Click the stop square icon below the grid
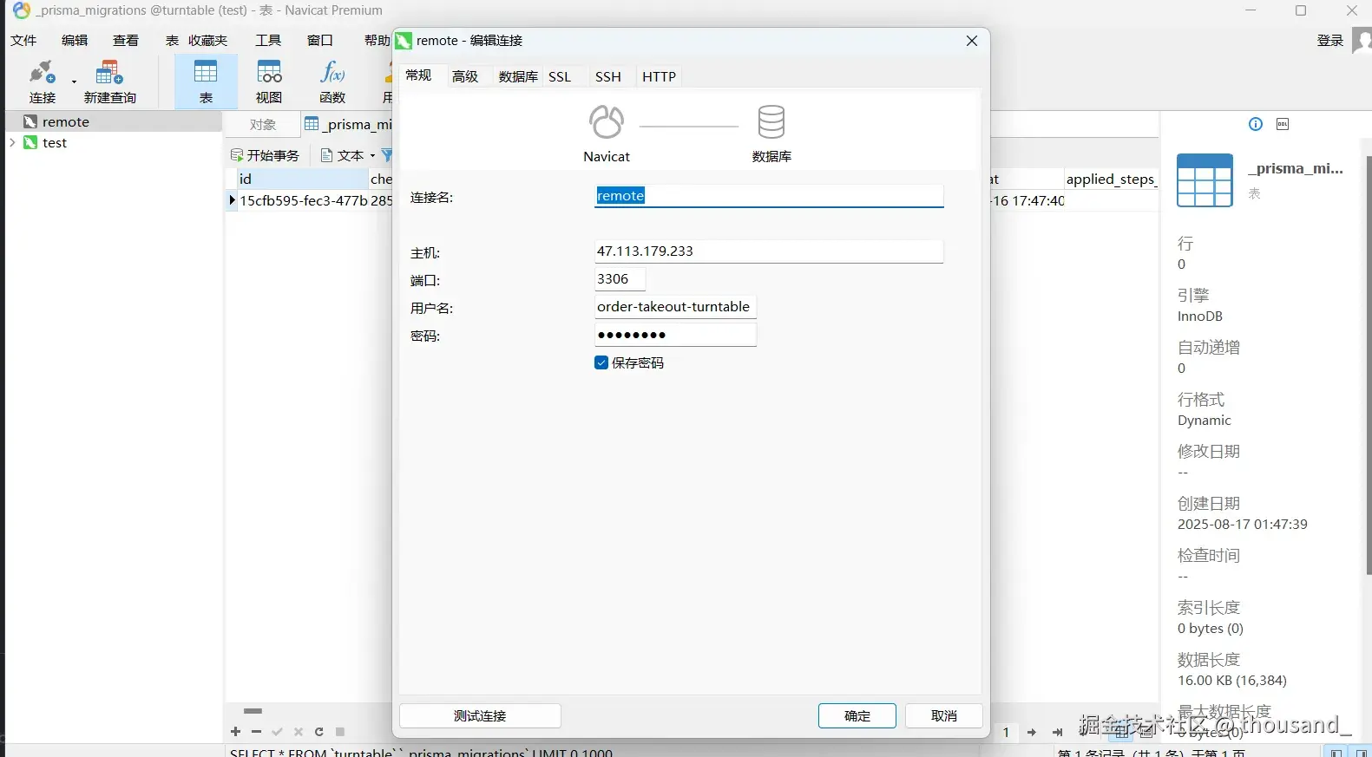1372x757 pixels. (340, 732)
